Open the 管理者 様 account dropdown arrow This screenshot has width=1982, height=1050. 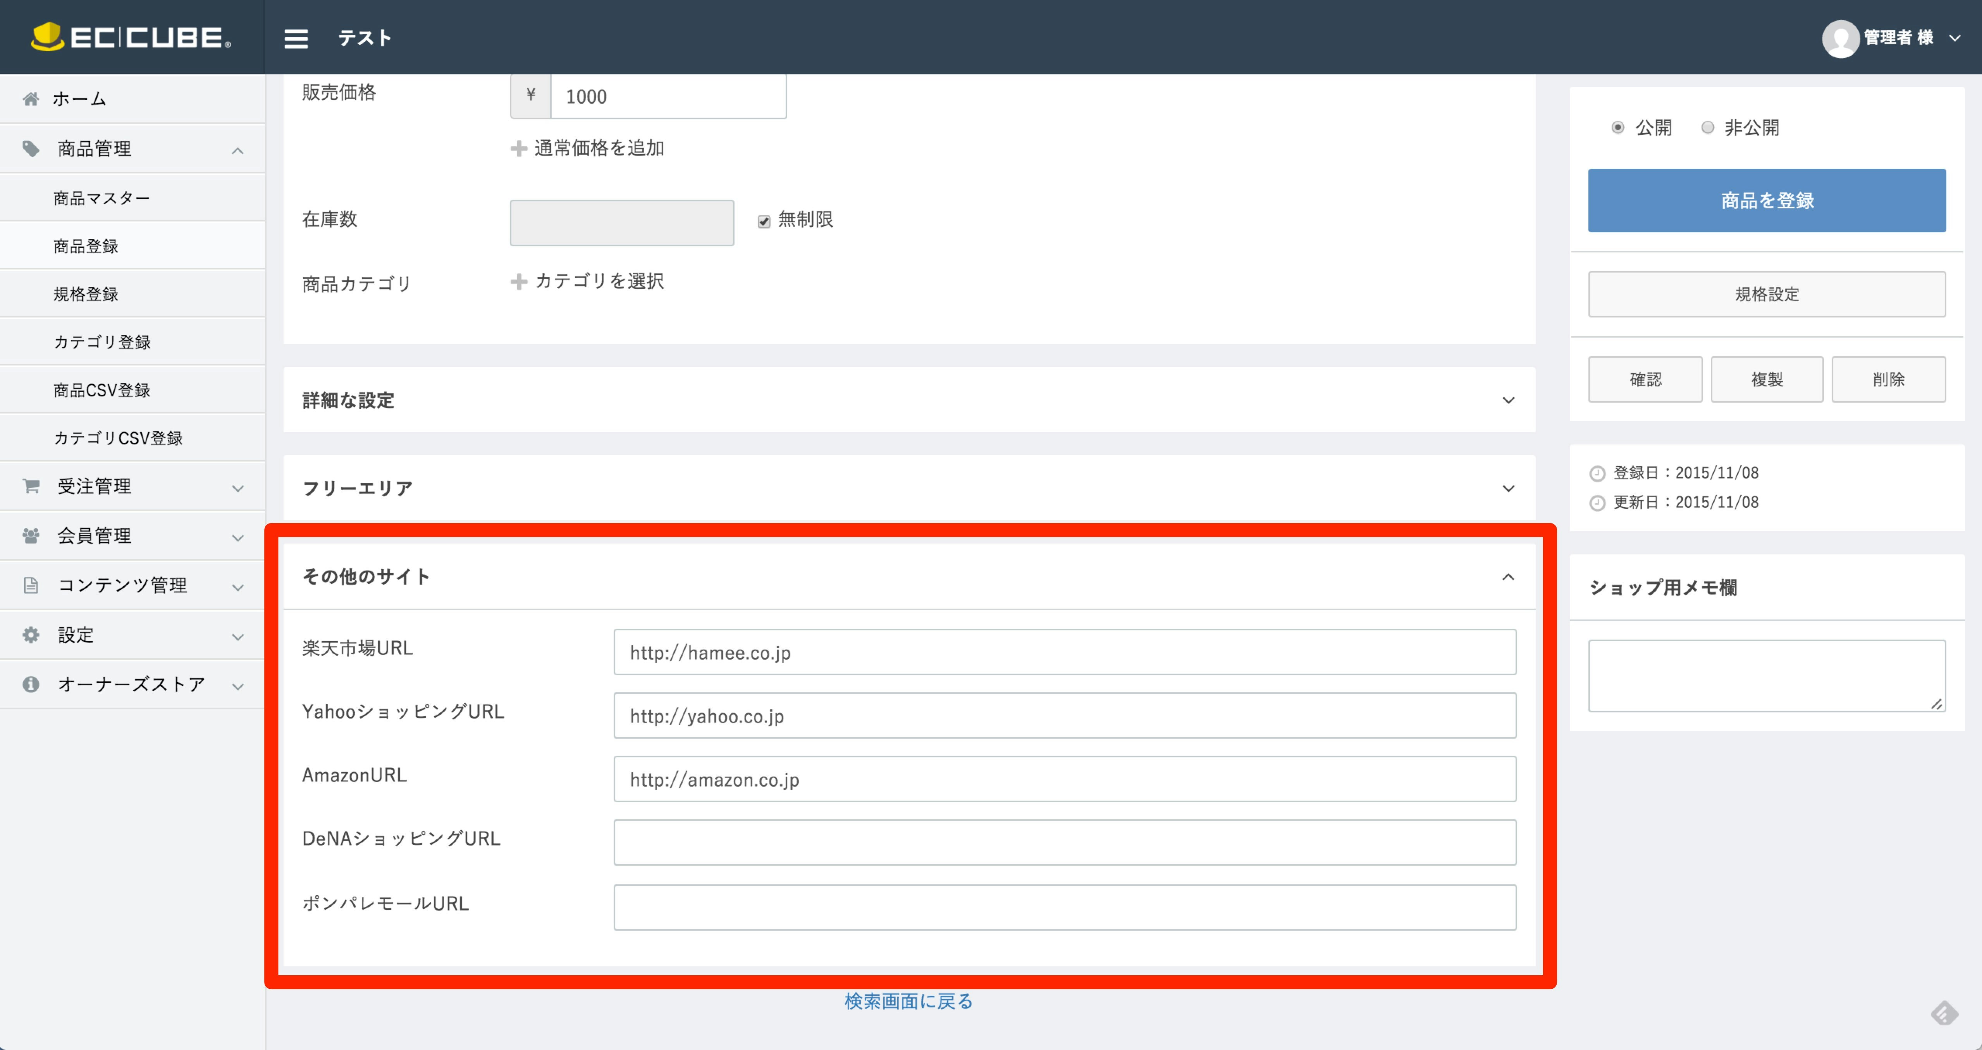coord(1954,38)
